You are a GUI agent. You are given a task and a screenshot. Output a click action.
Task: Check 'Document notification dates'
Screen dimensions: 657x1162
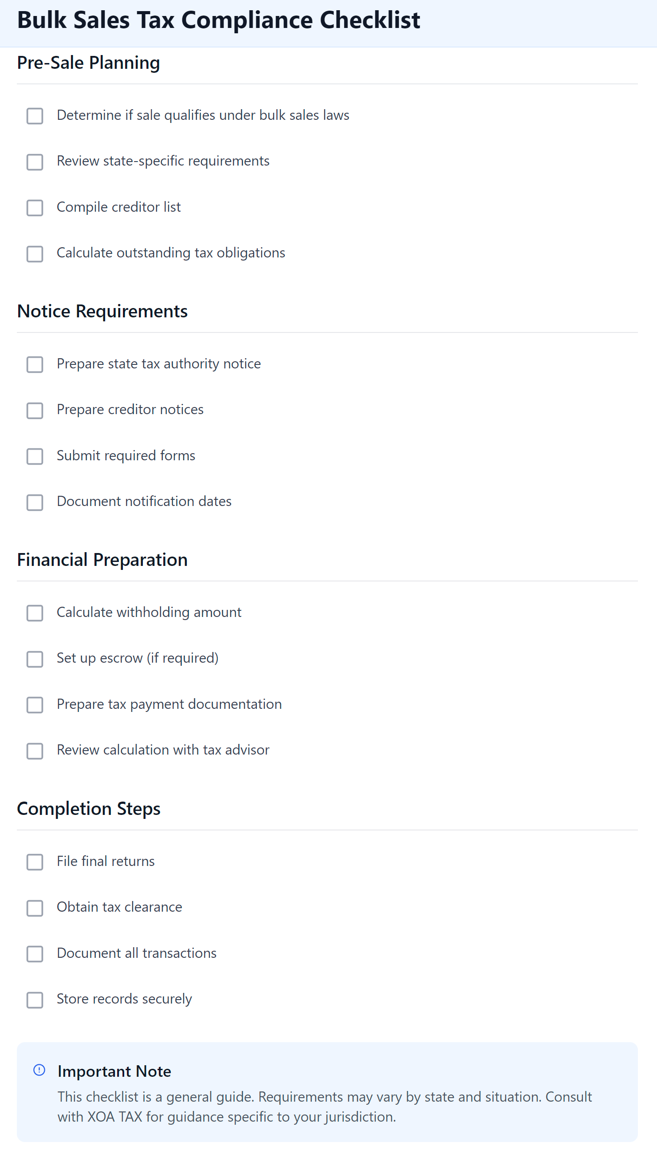click(x=35, y=502)
